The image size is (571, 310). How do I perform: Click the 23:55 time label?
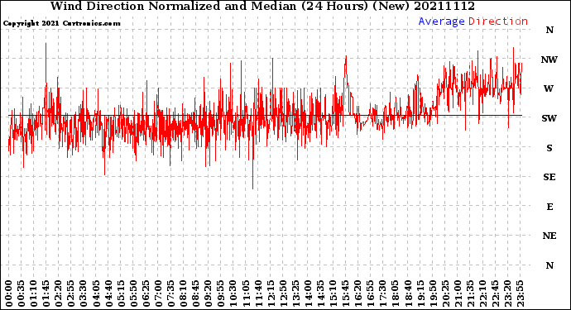pyautogui.click(x=520, y=293)
